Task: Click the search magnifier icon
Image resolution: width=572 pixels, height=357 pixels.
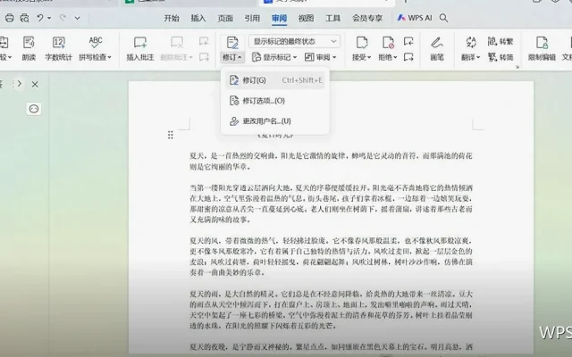Action: (443, 18)
